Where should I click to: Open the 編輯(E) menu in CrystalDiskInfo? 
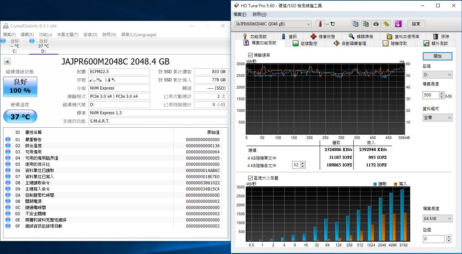[27, 35]
